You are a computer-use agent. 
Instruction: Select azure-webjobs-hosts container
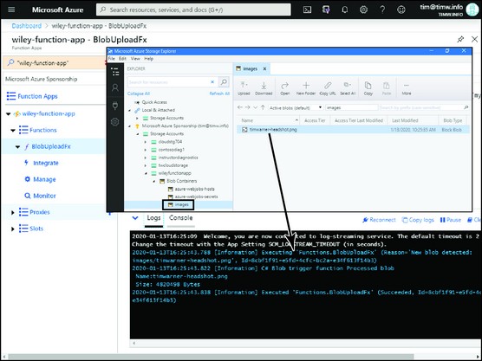click(x=194, y=189)
